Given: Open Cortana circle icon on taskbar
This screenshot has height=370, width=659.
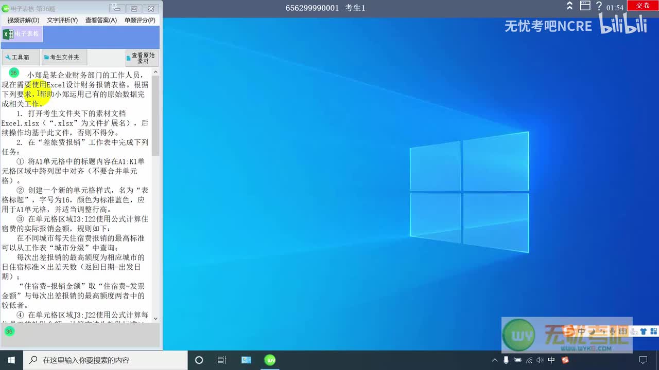Looking at the screenshot, I should 199,360.
